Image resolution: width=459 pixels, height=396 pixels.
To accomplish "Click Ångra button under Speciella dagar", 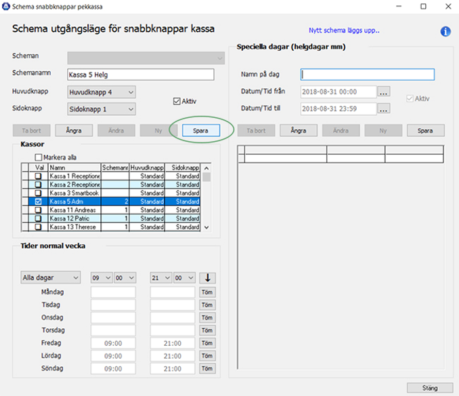I will [299, 130].
